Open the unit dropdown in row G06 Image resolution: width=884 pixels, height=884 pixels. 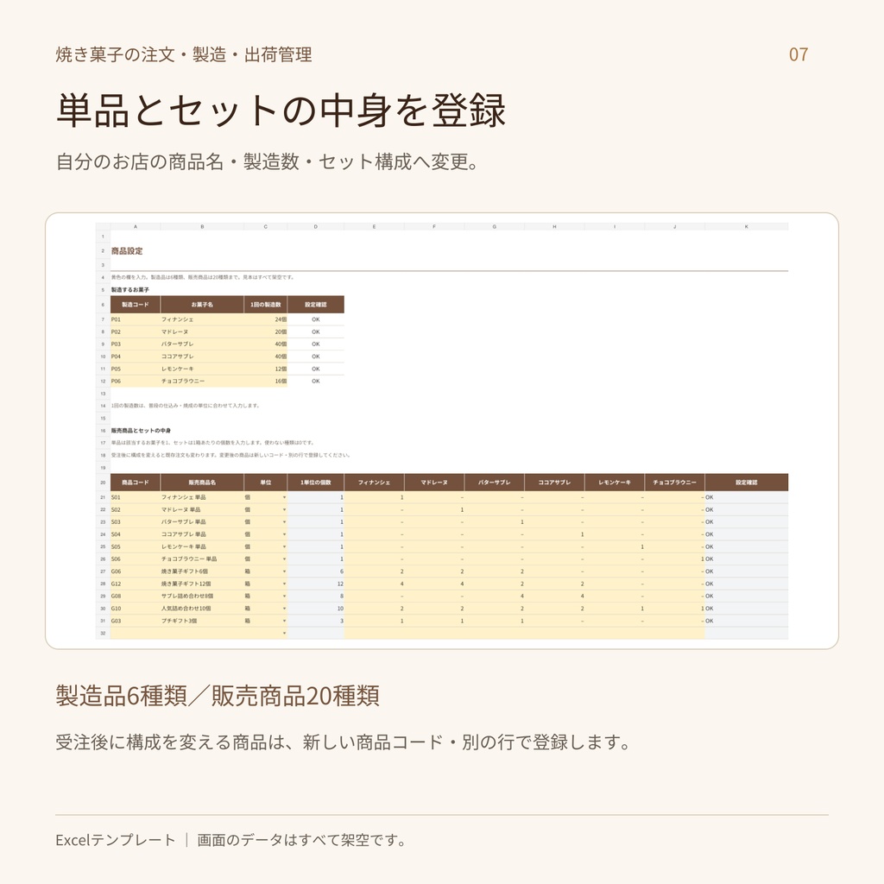(284, 571)
